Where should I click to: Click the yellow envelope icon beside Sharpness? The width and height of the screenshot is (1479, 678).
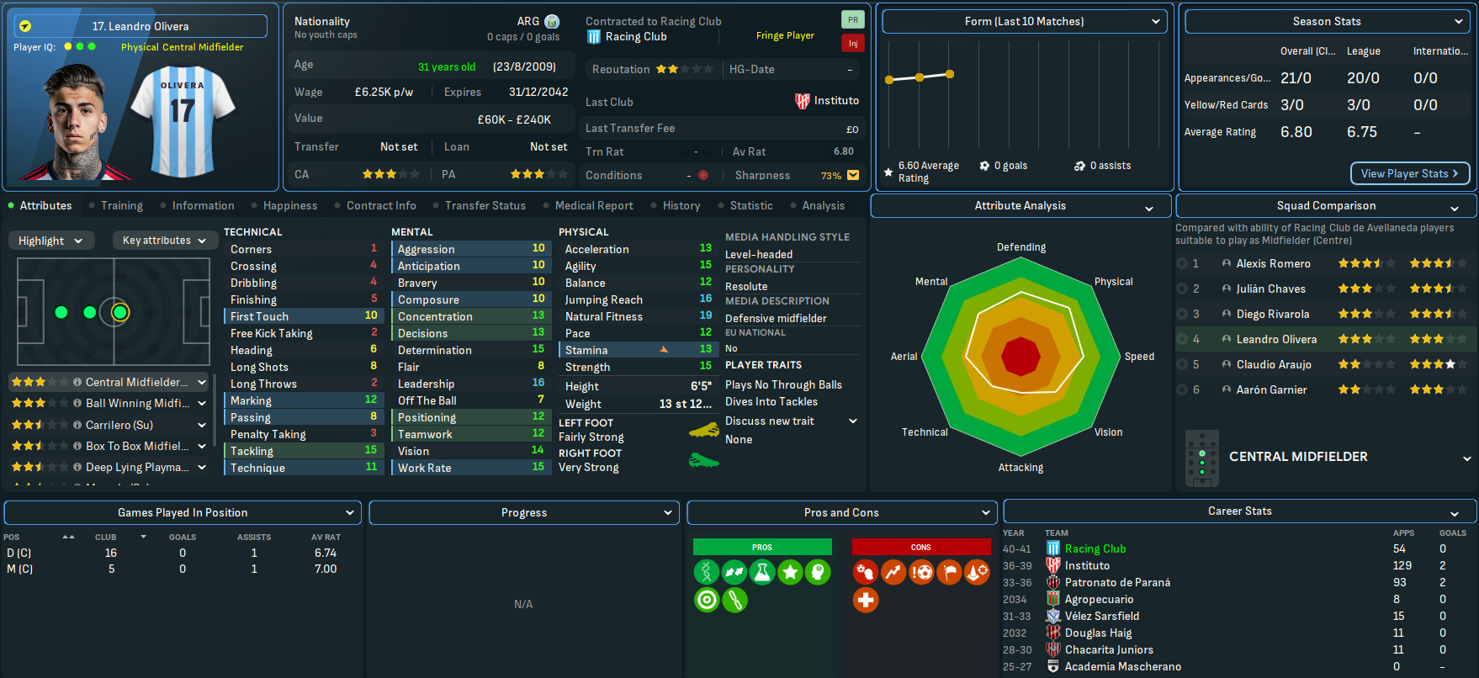point(853,176)
